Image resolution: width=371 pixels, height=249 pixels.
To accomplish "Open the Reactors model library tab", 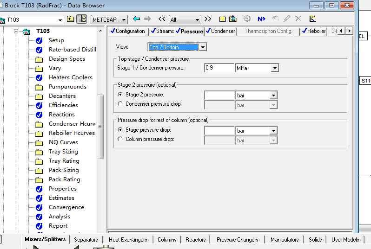I will point(196,240).
